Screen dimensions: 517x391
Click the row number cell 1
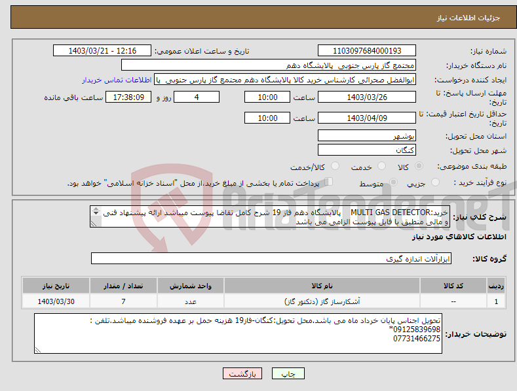click(496, 301)
